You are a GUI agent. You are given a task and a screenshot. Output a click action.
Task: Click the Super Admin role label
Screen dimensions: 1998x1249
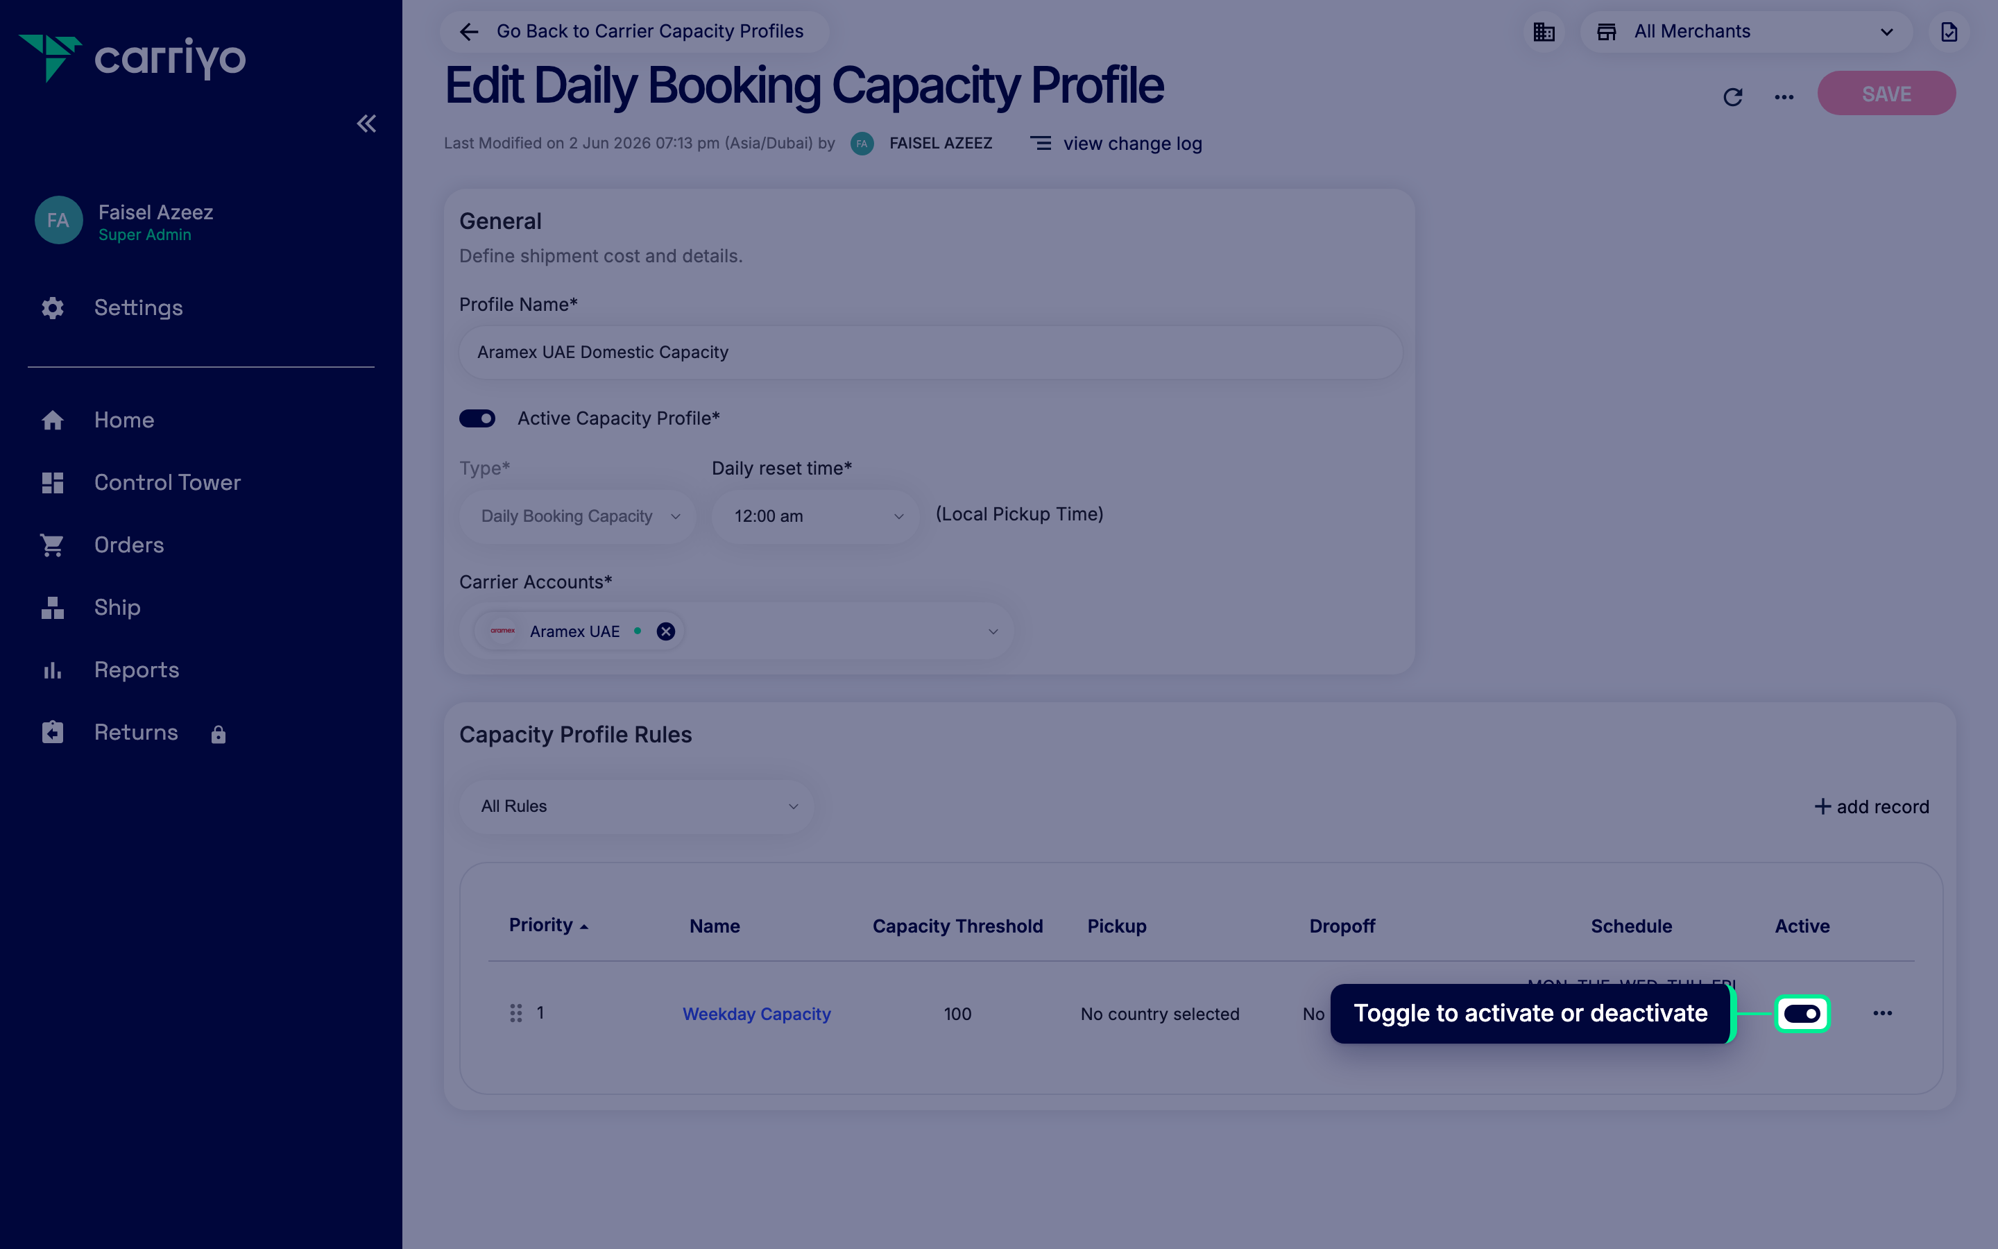click(x=144, y=235)
